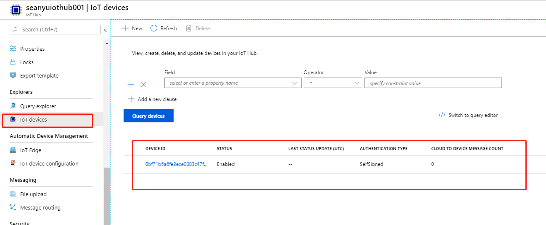The width and height of the screenshot is (546, 225).
Task: Click the Locks padlock icon
Action: pos(13,62)
